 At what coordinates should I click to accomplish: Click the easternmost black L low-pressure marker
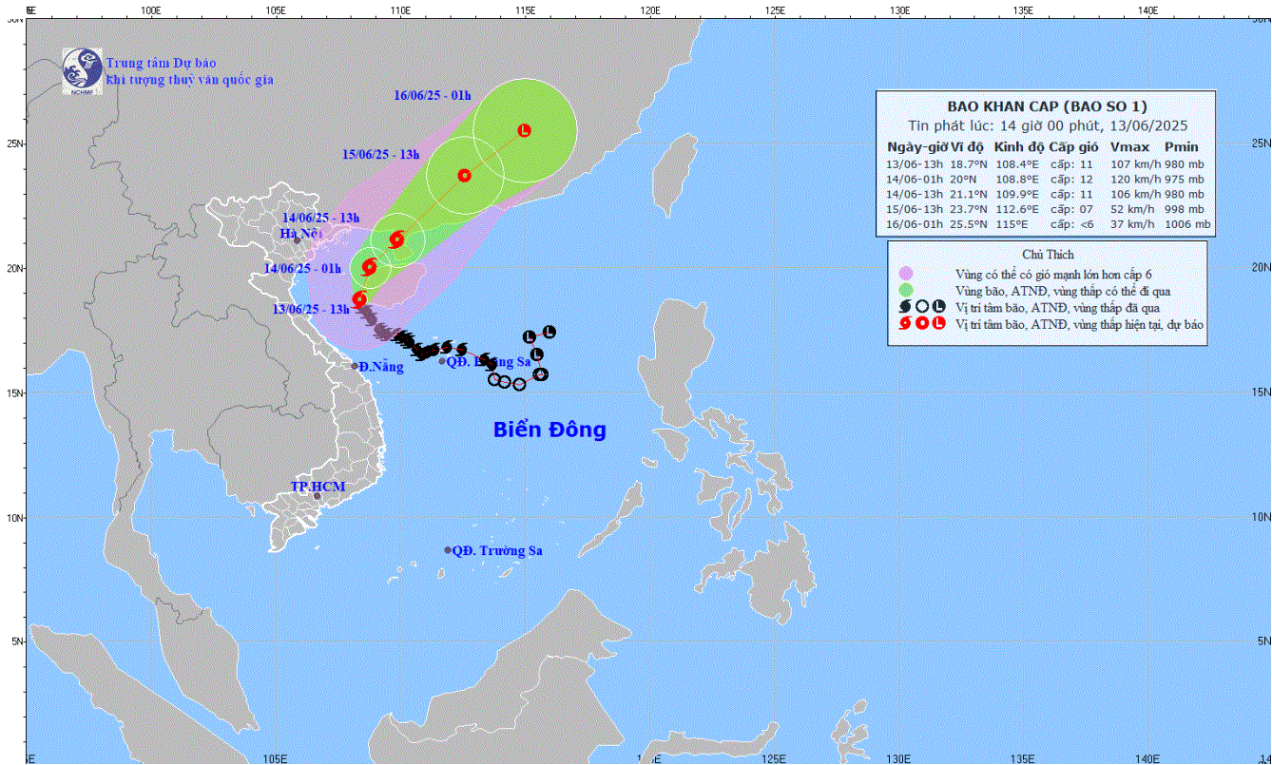coord(549,332)
